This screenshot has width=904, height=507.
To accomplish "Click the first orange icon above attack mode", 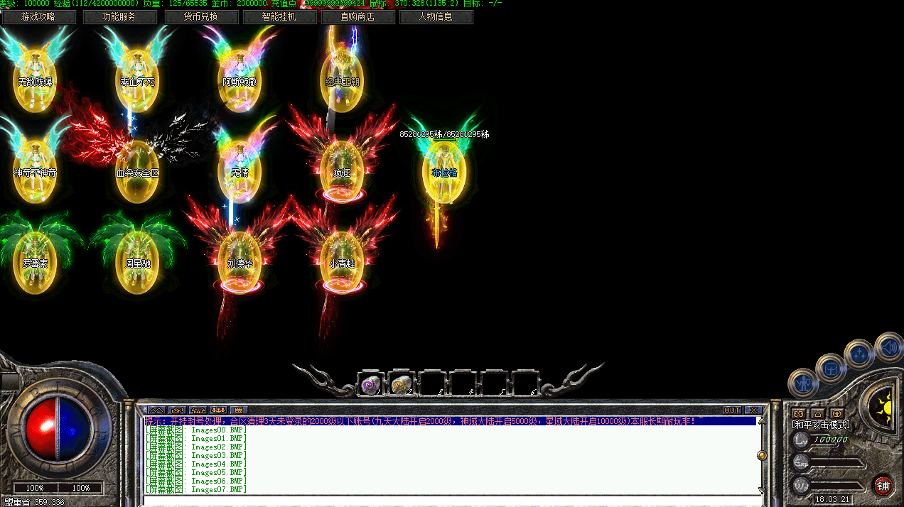I will click(x=799, y=413).
